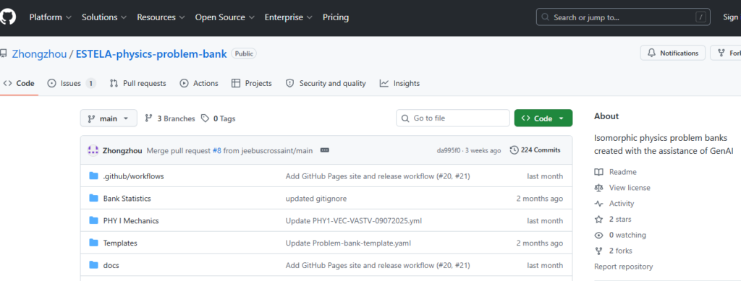Open the PHY I Mechanics folder
The width and height of the screenshot is (741, 281).
coord(131,220)
